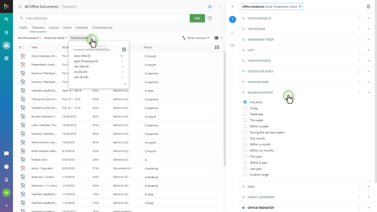The width and height of the screenshot is (377, 212).
Task: Collapse the filter panel with the arrow
Action: [232, 7]
